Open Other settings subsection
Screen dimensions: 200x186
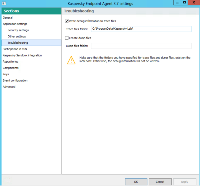[17, 37]
